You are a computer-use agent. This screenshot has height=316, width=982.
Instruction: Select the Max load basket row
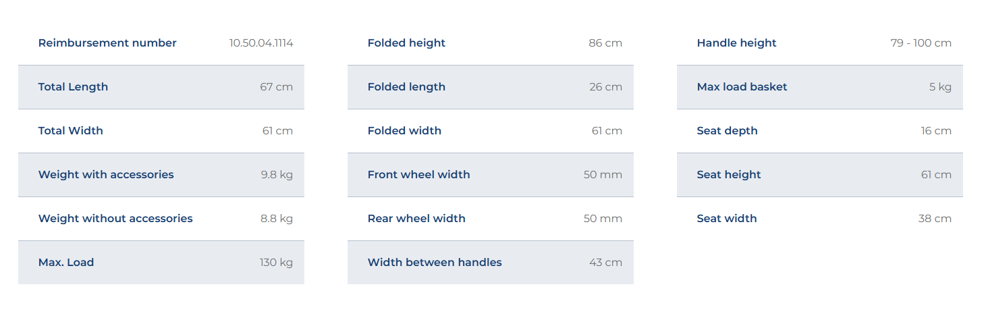click(x=819, y=87)
